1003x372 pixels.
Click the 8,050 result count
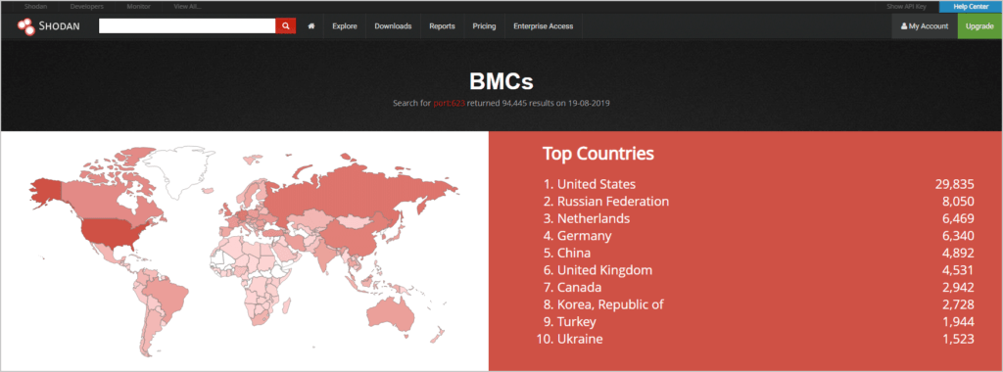pos(958,202)
